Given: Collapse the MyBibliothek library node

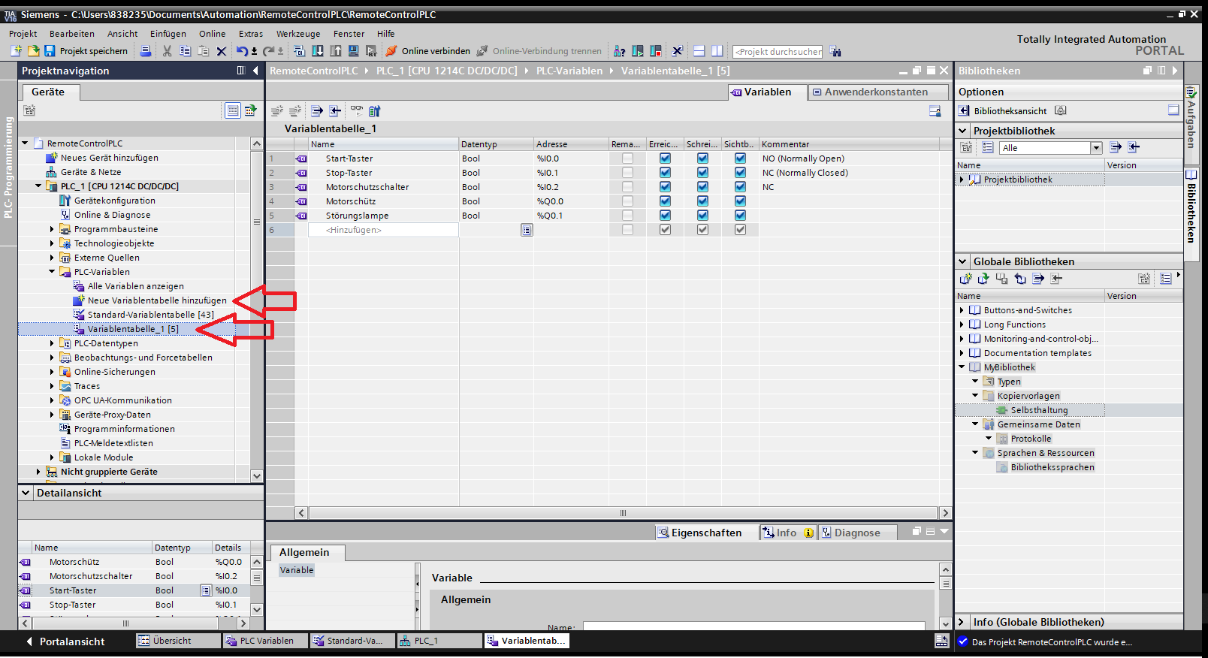Looking at the screenshot, I should pyautogui.click(x=962, y=367).
